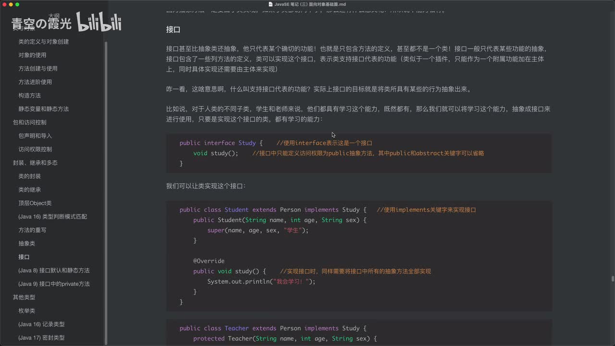
Task: Click the 接口 section heading in document
Action: coord(173,29)
